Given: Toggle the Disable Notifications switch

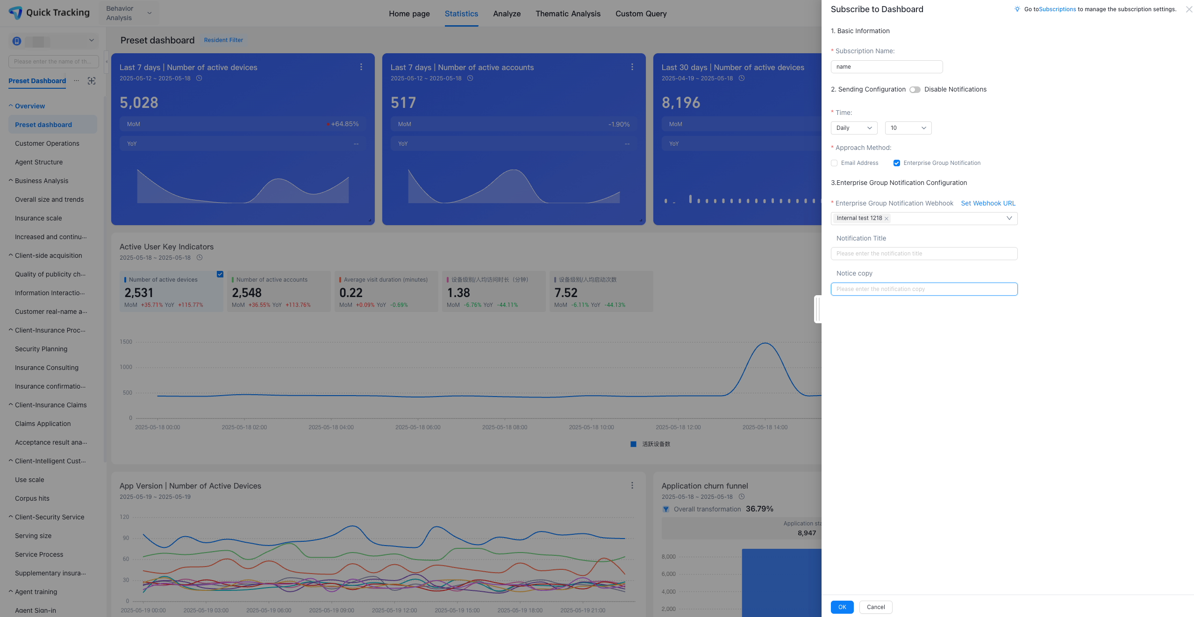Looking at the screenshot, I should pyautogui.click(x=915, y=90).
